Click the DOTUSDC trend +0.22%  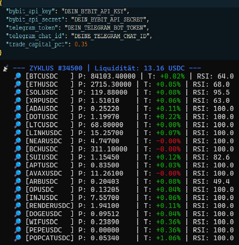coord(168,117)
